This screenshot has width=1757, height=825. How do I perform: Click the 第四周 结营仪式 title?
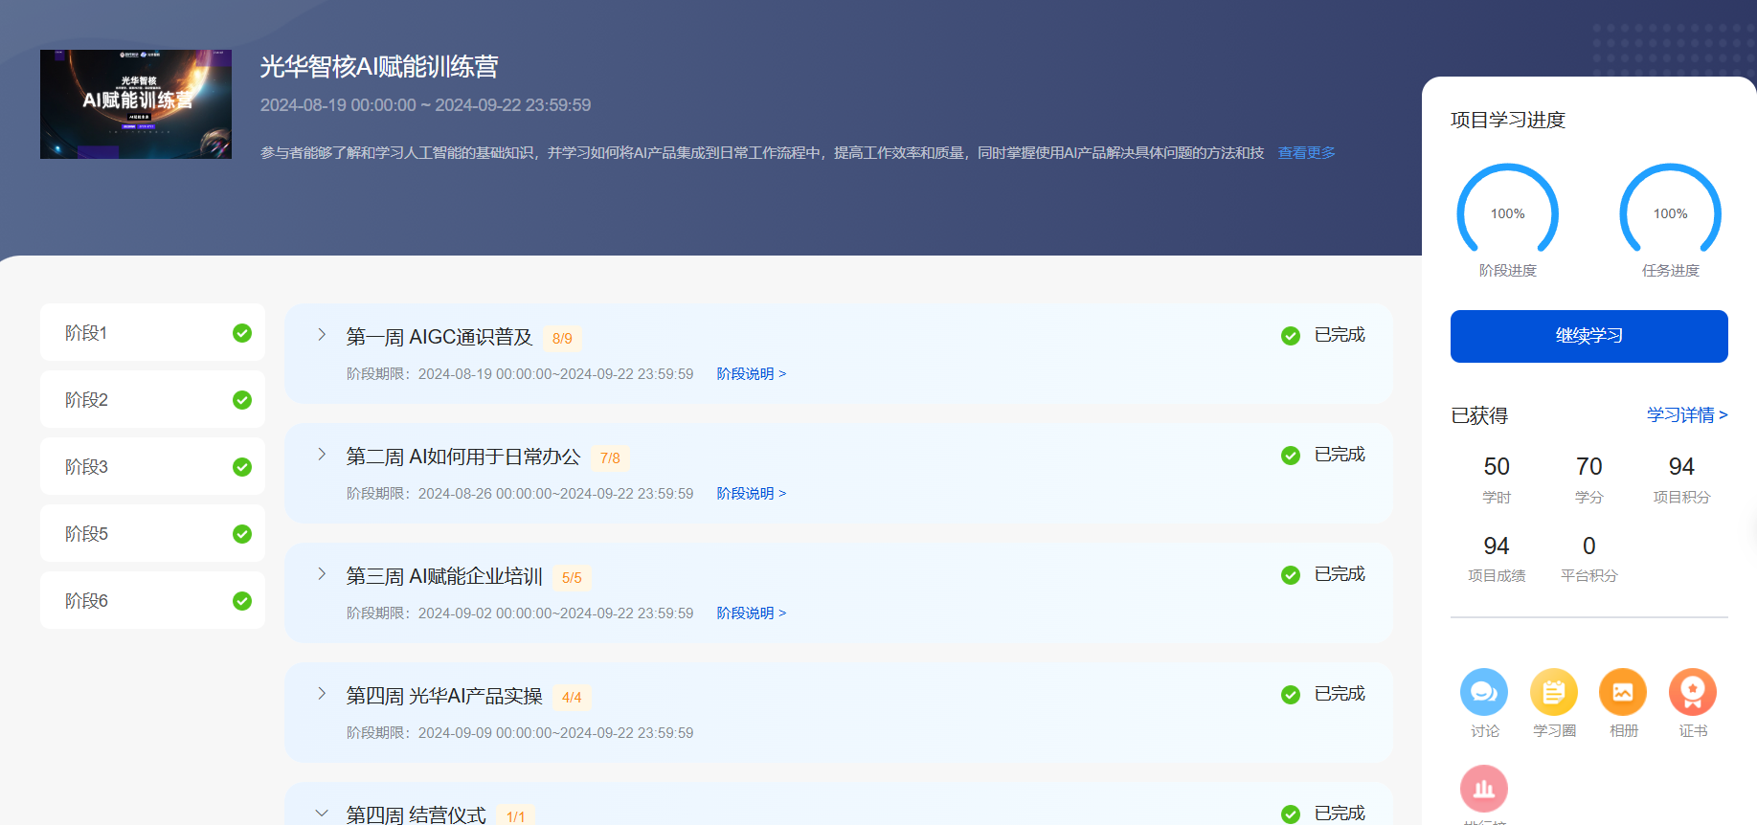[417, 814]
